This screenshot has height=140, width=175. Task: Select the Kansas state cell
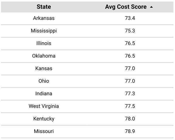[x=44, y=68]
